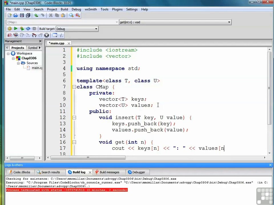Open Find with the magnifier icon

point(71,15)
